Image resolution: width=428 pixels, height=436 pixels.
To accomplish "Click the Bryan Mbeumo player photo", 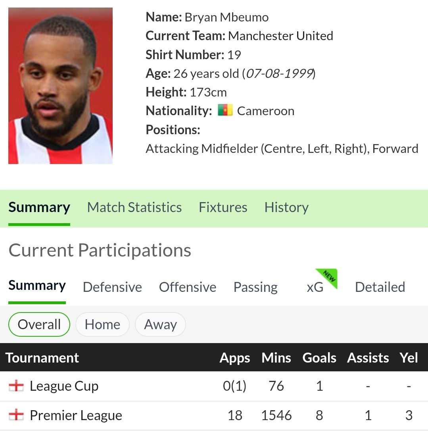I will point(60,86).
